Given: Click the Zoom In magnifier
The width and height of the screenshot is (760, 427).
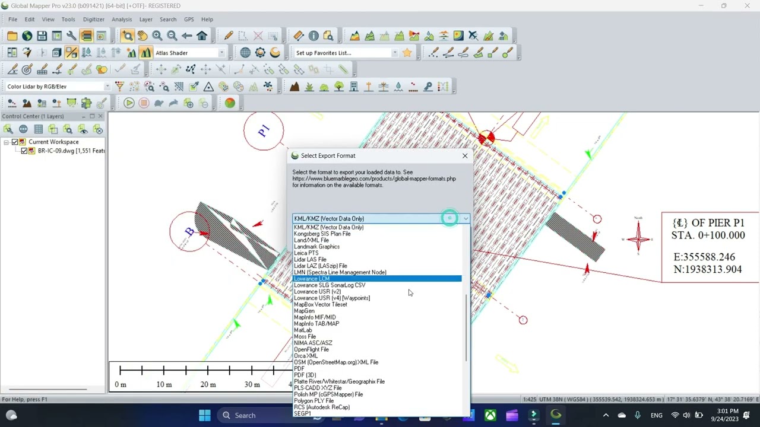Looking at the screenshot, I should pos(157,36).
